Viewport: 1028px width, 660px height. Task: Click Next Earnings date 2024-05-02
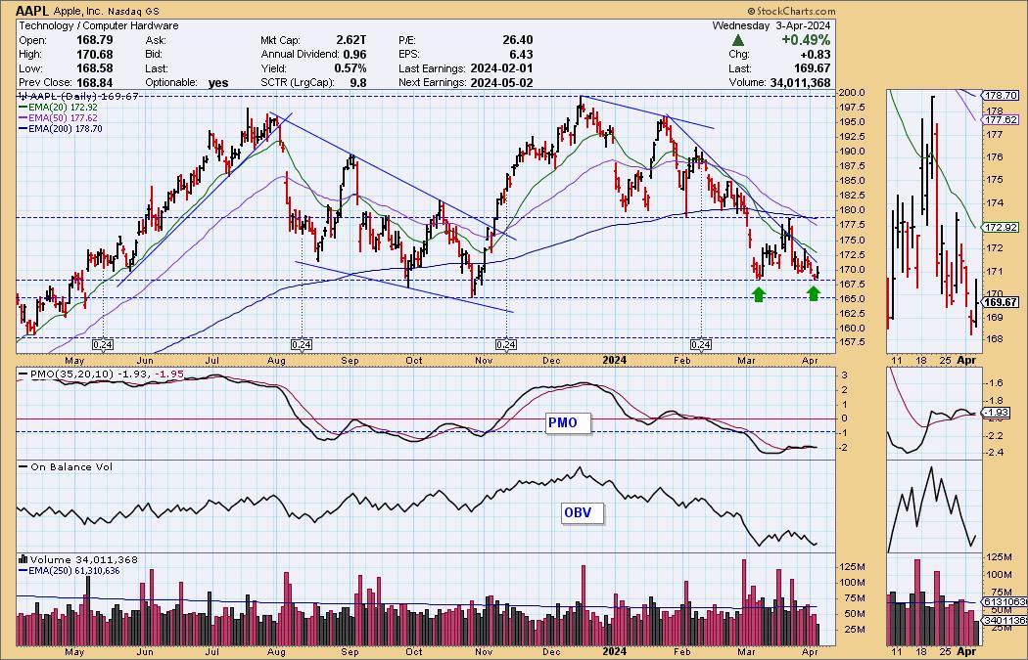[502, 82]
